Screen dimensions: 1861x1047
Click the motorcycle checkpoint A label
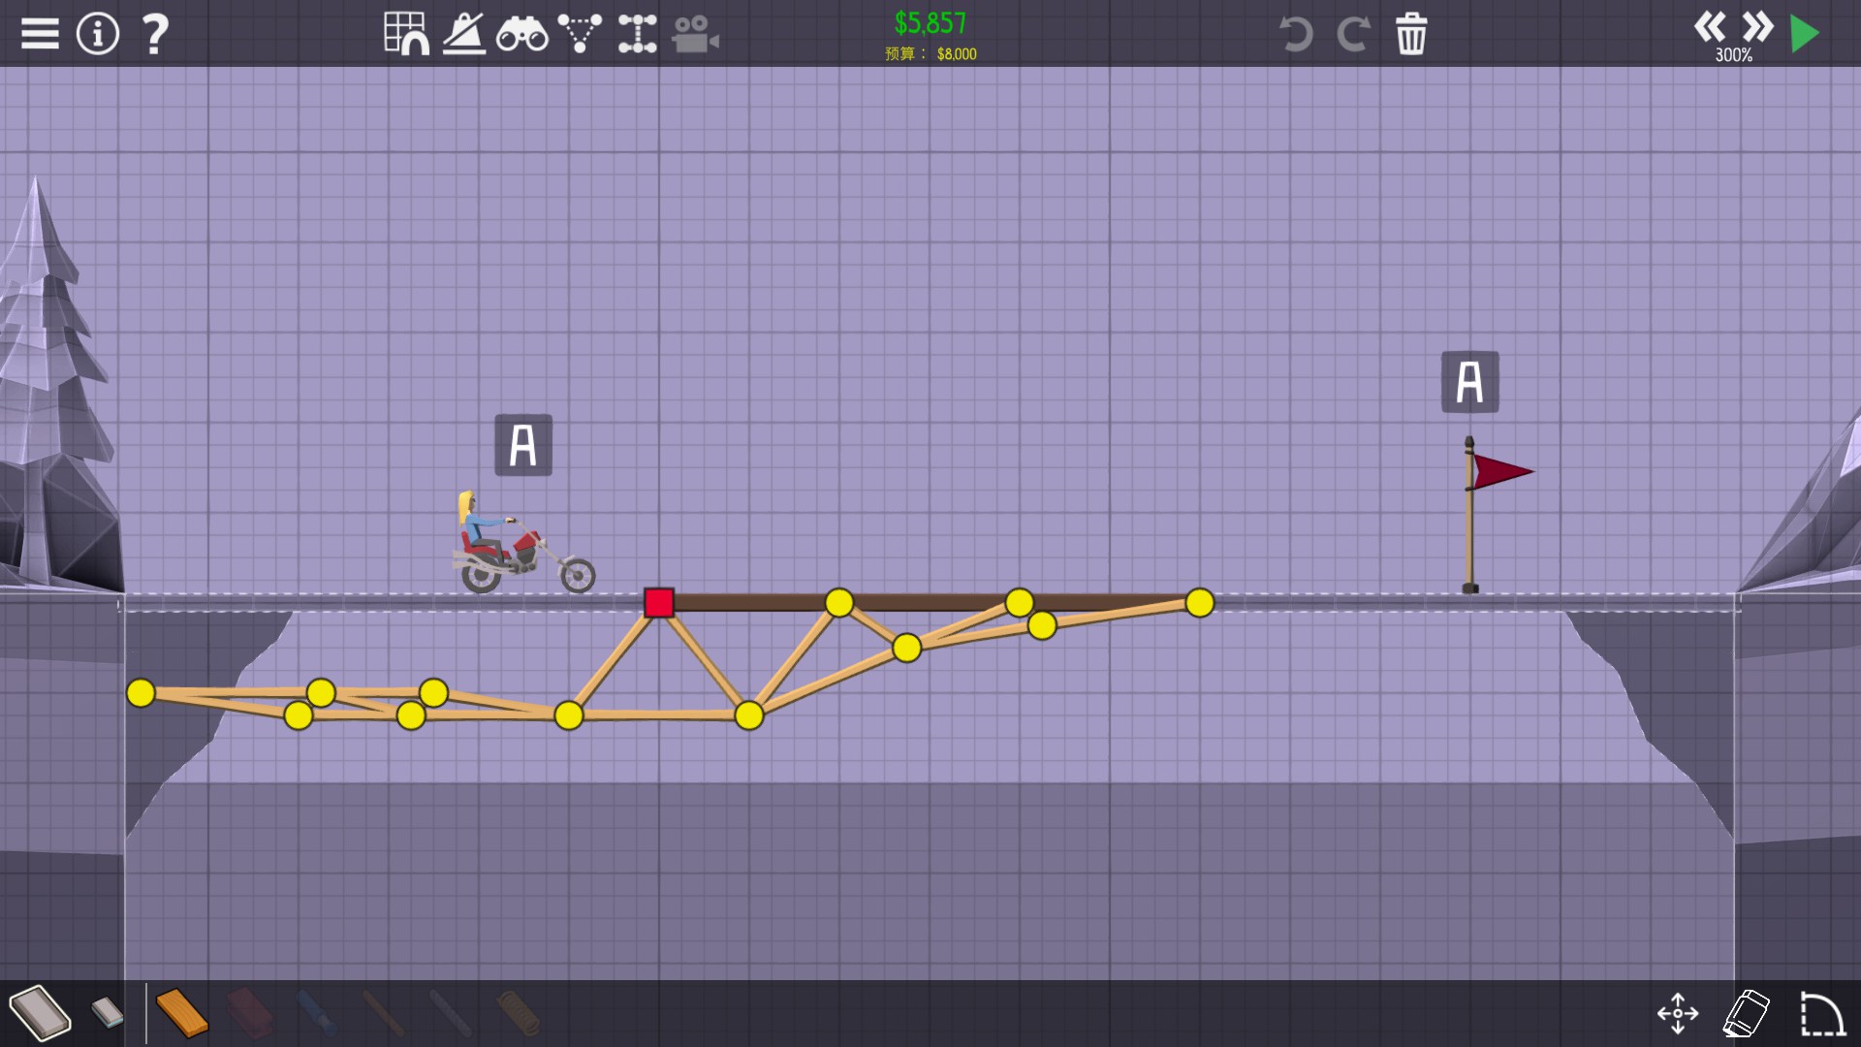523,445
